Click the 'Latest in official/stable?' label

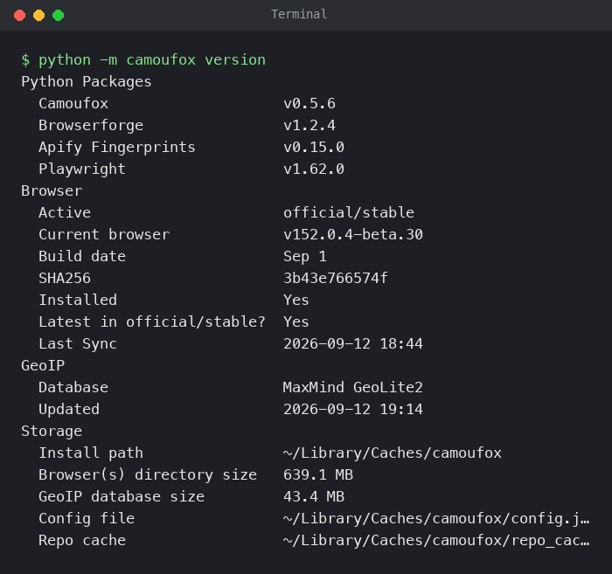(152, 322)
